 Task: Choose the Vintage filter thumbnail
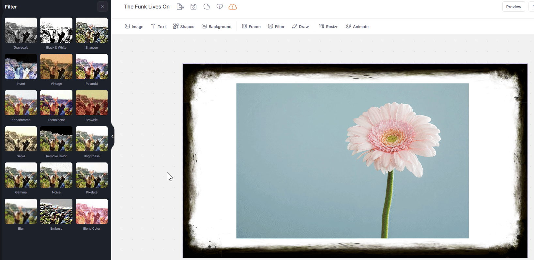pyautogui.click(x=56, y=67)
